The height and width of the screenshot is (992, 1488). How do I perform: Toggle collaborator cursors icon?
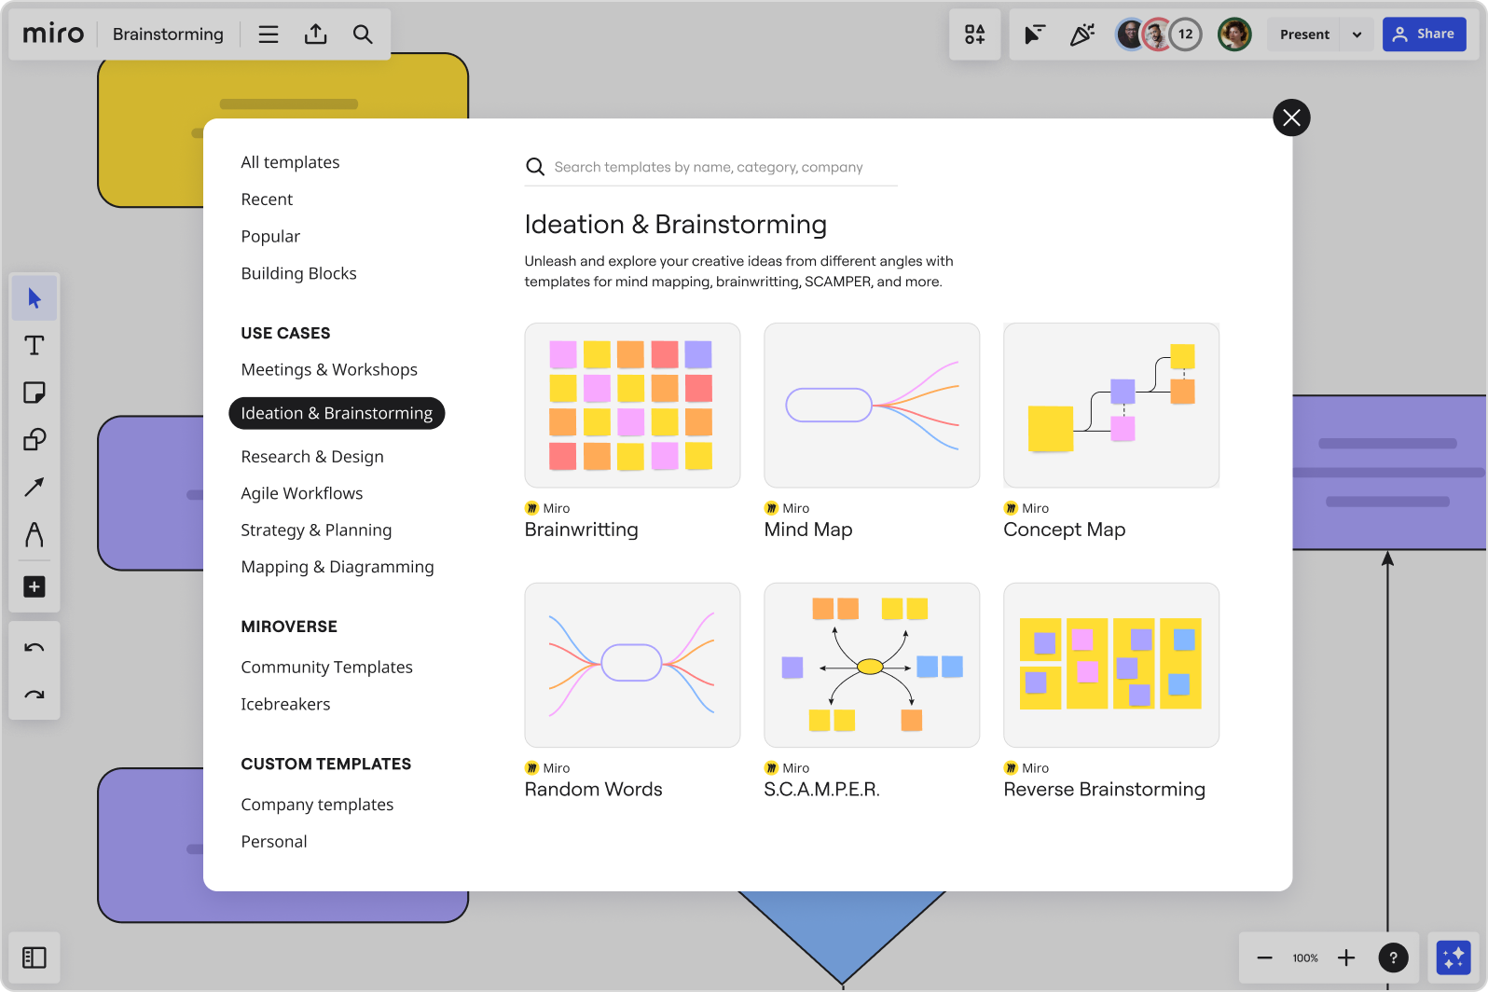(1034, 34)
